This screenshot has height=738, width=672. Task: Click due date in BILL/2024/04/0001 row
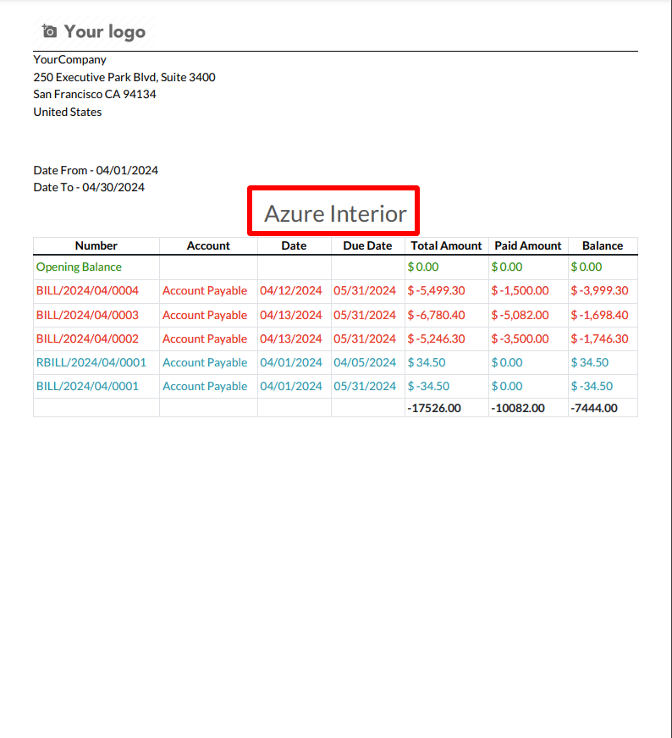point(365,387)
